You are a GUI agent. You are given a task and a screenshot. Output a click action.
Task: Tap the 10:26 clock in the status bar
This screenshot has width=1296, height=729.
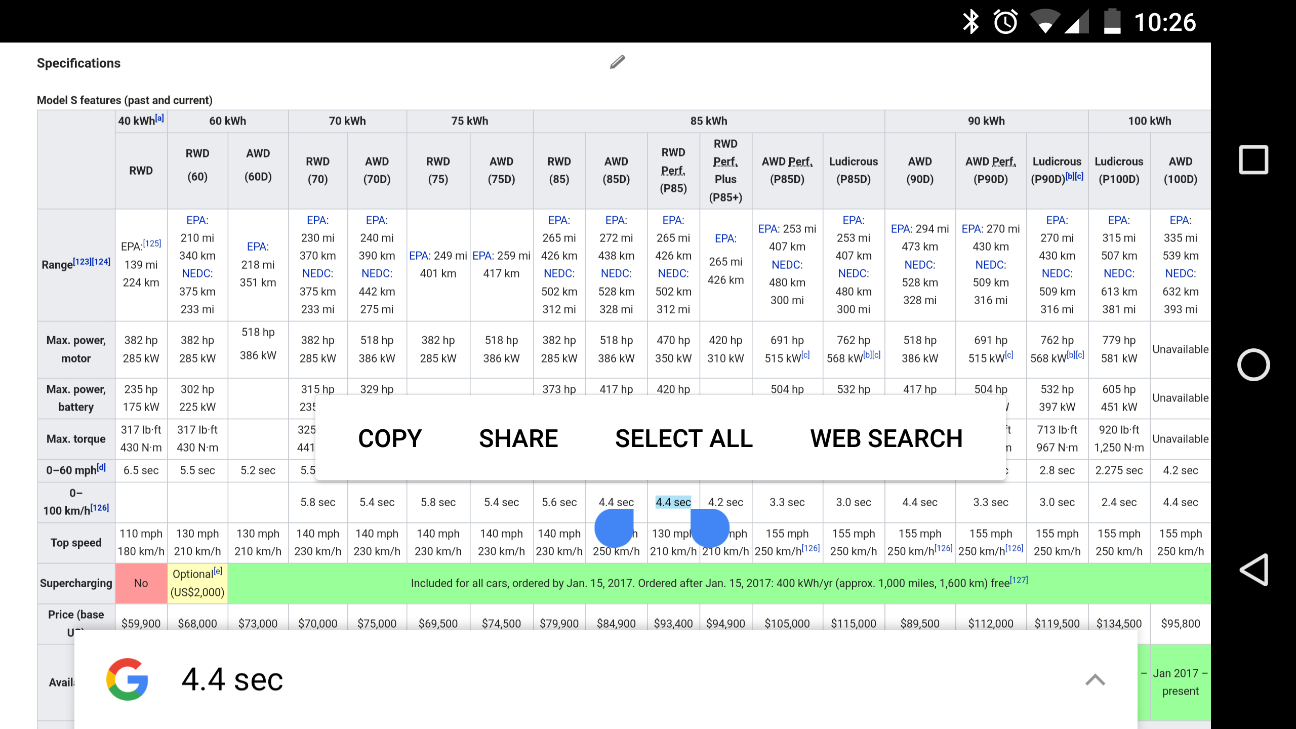[1164, 22]
